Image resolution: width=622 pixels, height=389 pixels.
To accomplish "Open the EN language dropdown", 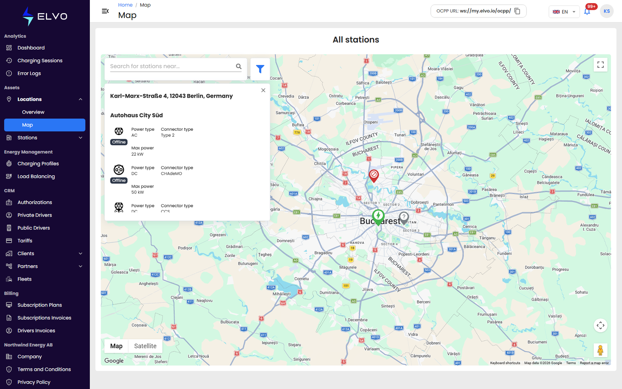I will [x=564, y=12].
